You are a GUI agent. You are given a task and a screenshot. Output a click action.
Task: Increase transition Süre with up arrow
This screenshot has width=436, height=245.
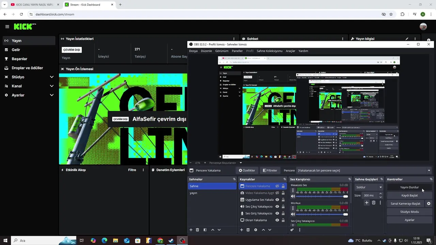(x=380, y=194)
